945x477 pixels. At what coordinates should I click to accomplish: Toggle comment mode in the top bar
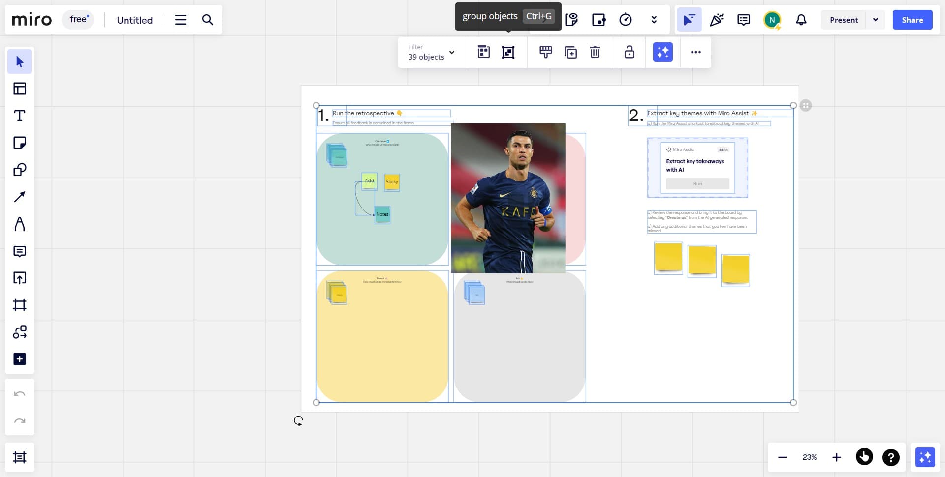[743, 20]
